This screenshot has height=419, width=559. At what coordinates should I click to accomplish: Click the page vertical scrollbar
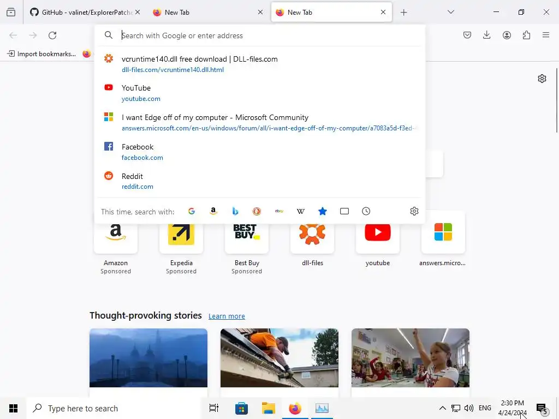(x=556, y=100)
